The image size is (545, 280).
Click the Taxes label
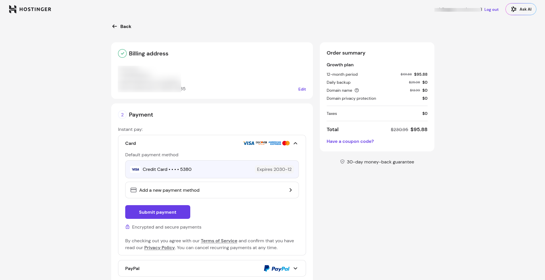[332, 113]
